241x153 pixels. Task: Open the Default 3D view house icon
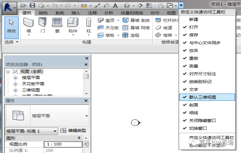pyautogui.click(x=127, y=6)
